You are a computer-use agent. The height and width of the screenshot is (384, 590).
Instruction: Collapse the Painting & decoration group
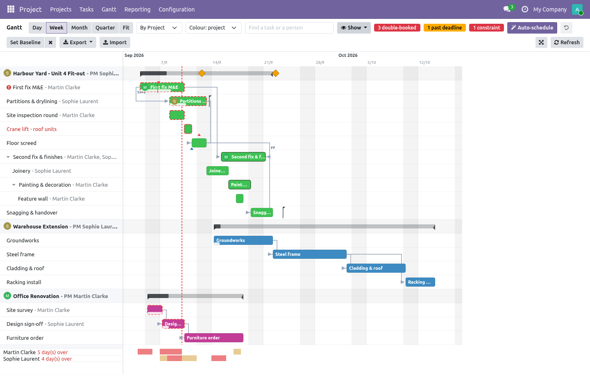14,185
